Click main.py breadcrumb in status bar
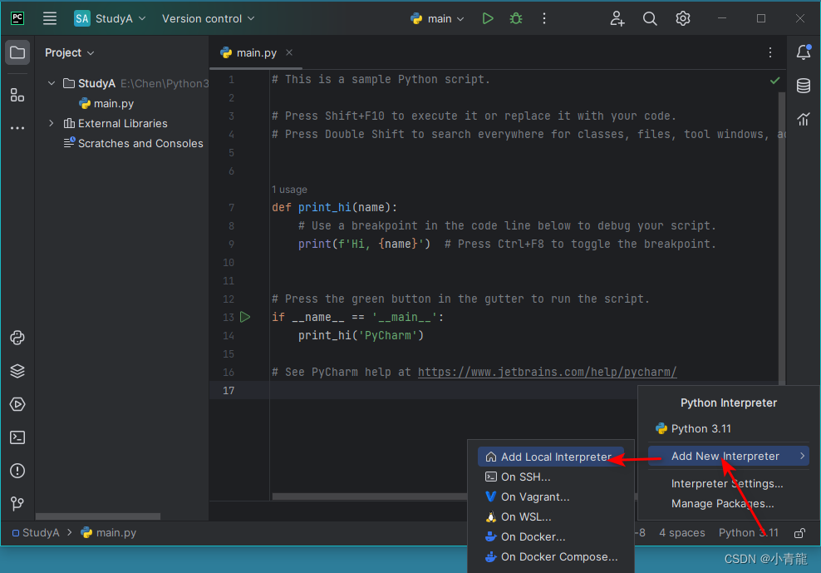 (109, 532)
